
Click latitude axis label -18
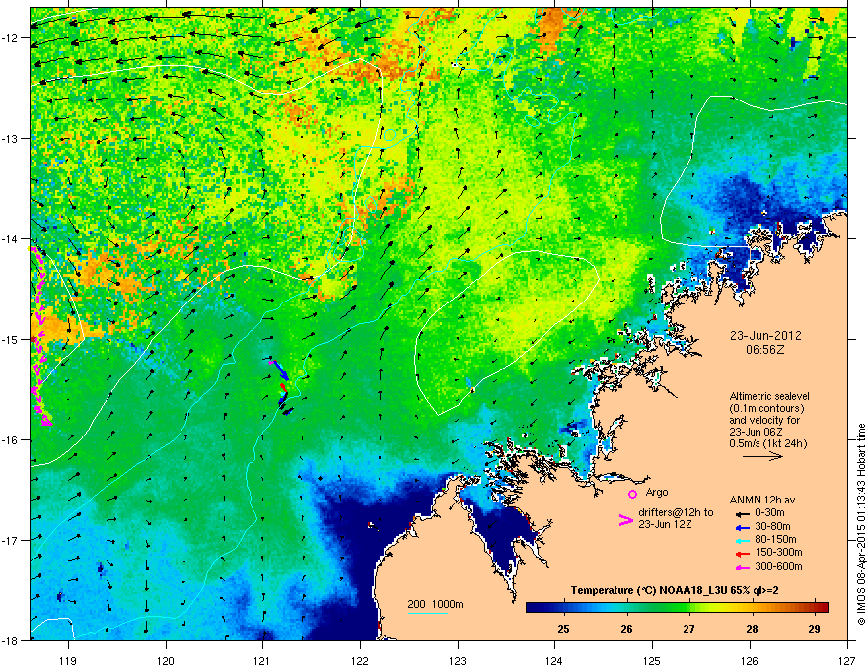[x=11, y=640]
